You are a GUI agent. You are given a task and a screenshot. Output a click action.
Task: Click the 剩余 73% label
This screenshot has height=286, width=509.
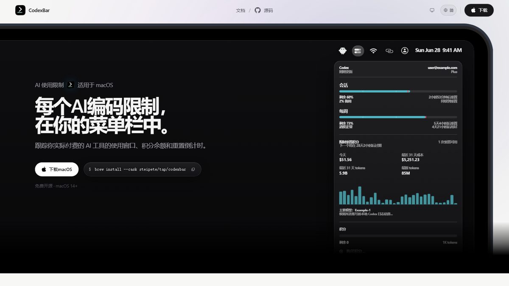click(346, 123)
